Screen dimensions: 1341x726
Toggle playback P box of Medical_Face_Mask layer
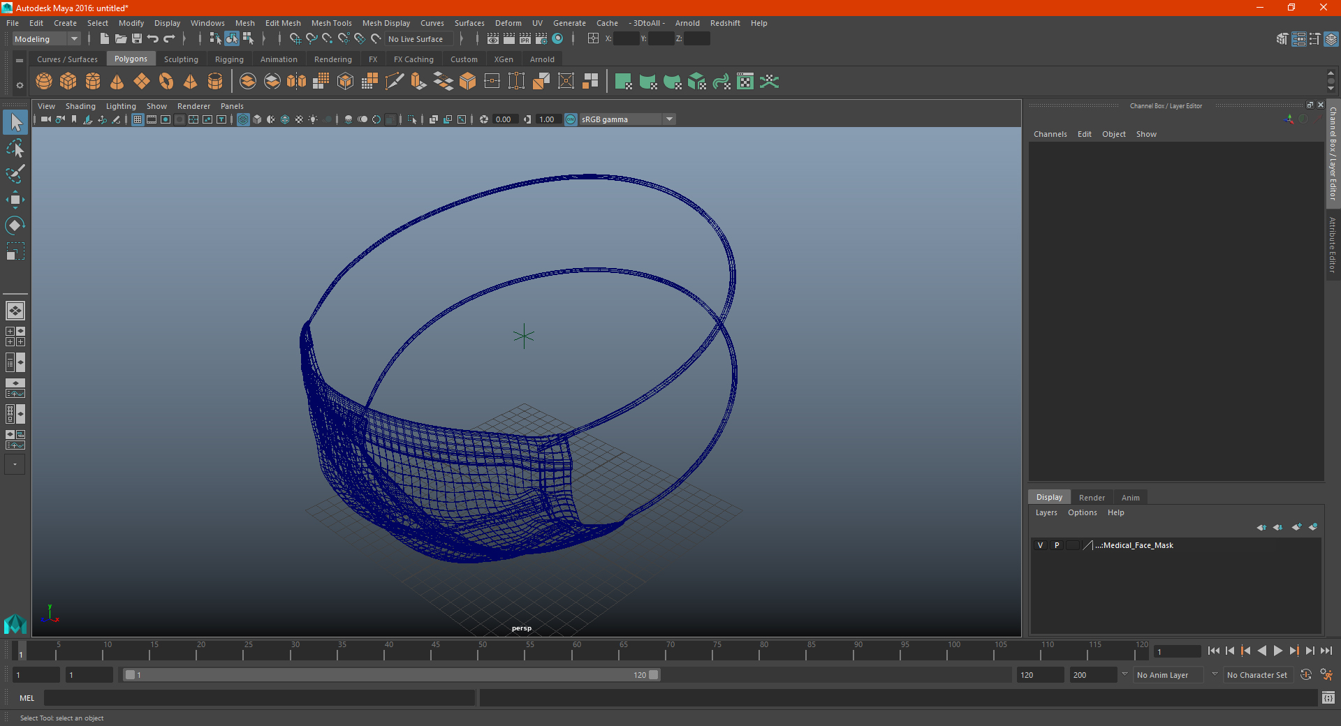[1057, 545]
